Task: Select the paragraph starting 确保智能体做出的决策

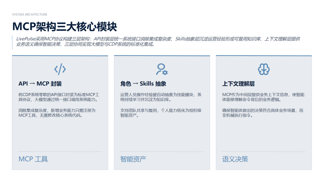Action: point(263,113)
